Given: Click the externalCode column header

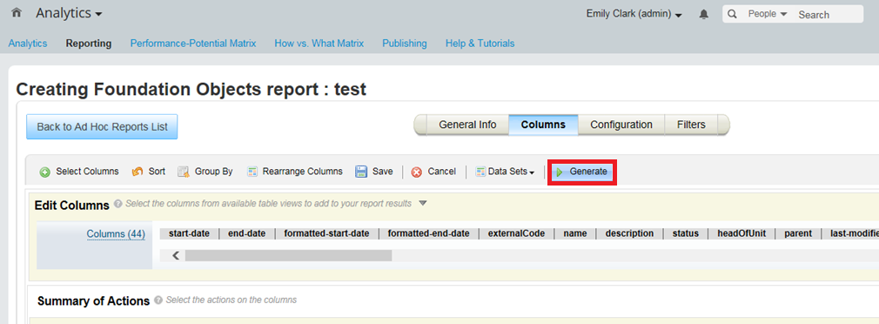Looking at the screenshot, I should click(x=516, y=233).
